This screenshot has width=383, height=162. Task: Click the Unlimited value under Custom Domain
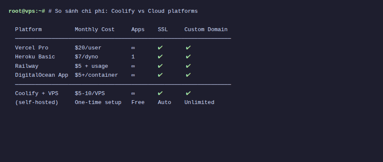tap(199, 103)
